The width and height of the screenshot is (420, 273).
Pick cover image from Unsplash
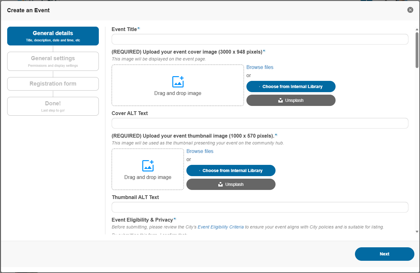click(291, 100)
